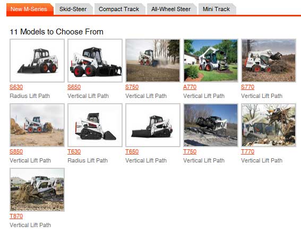Select the All-Wheel Steer tab
This screenshot has width=301, height=235.
(x=171, y=9)
